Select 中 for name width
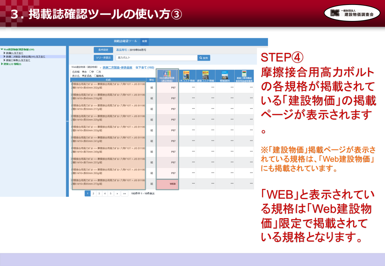This screenshot has height=266, width=385. tap(90, 72)
